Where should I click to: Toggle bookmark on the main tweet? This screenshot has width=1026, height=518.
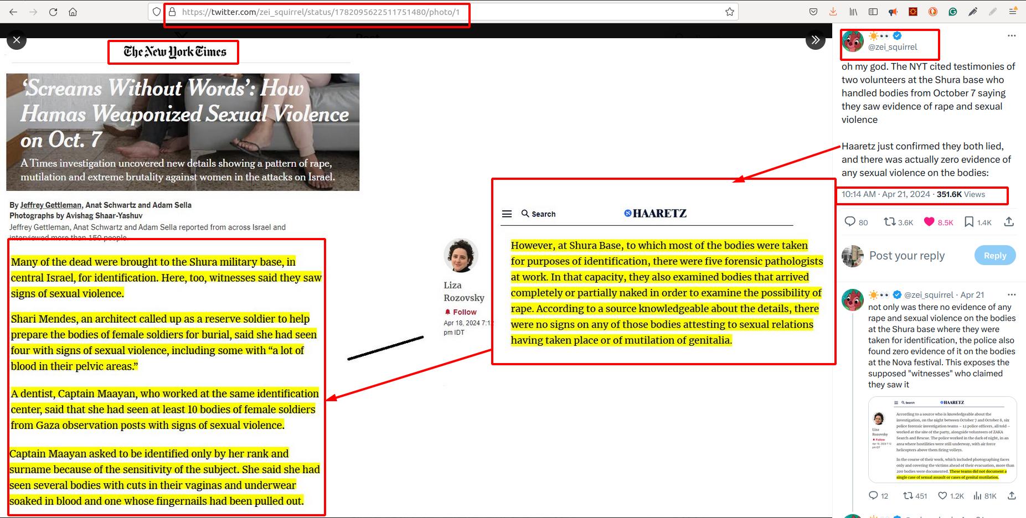click(x=969, y=222)
